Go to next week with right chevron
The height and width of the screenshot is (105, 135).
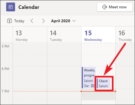click(x=43, y=21)
